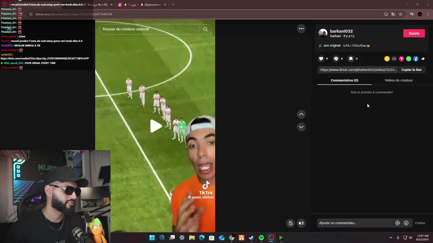The height and width of the screenshot is (243, 433).
Task: Click the Publier comment button
Action: coord(420,223)
